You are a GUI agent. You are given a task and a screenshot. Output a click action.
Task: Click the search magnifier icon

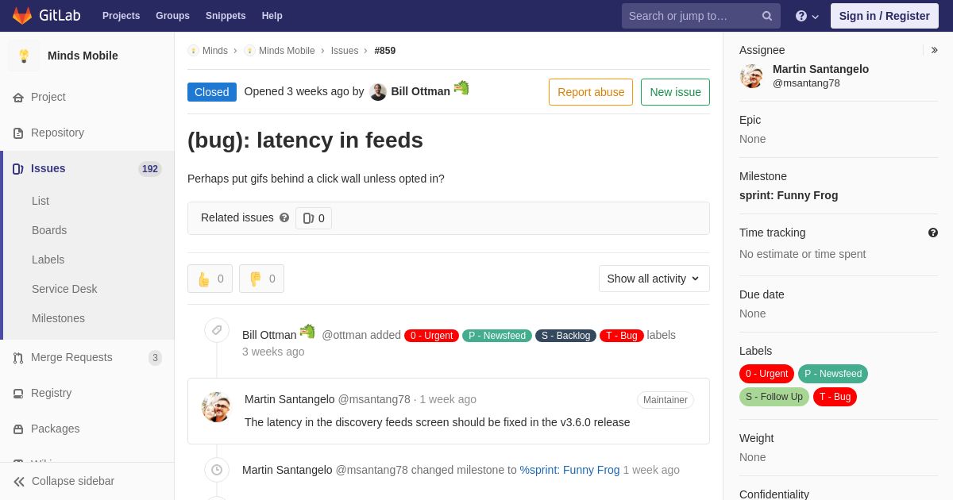(x=767, y=16)
